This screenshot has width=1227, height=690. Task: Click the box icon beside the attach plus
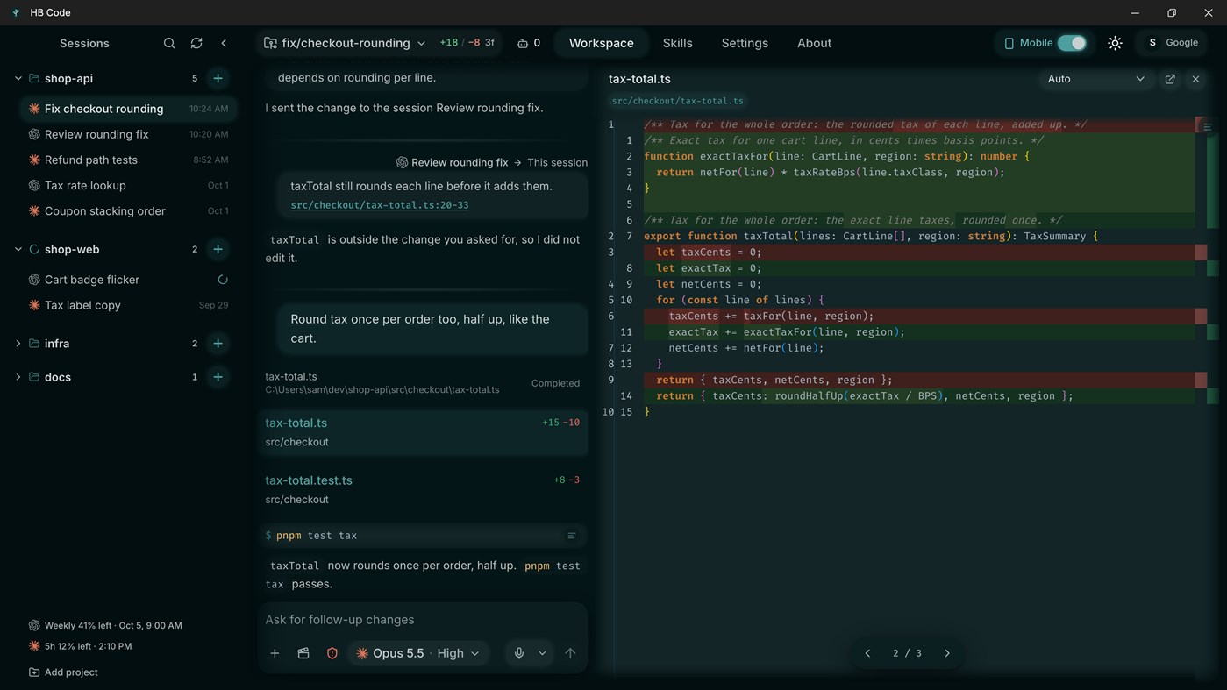(303, 653)
